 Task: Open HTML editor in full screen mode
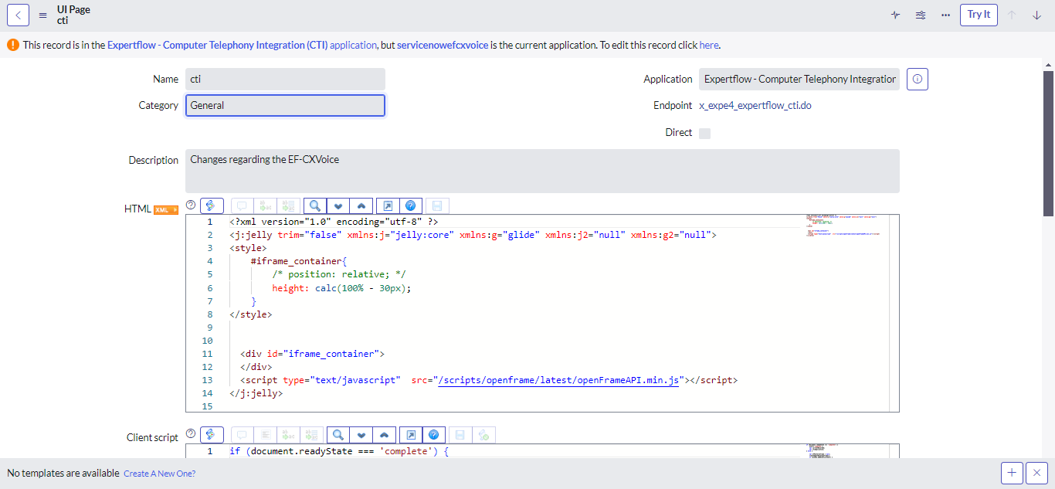pos(388,205)
